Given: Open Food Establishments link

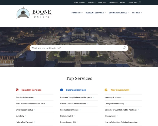Looking at the screenshot, I should [x=69, y=110].
